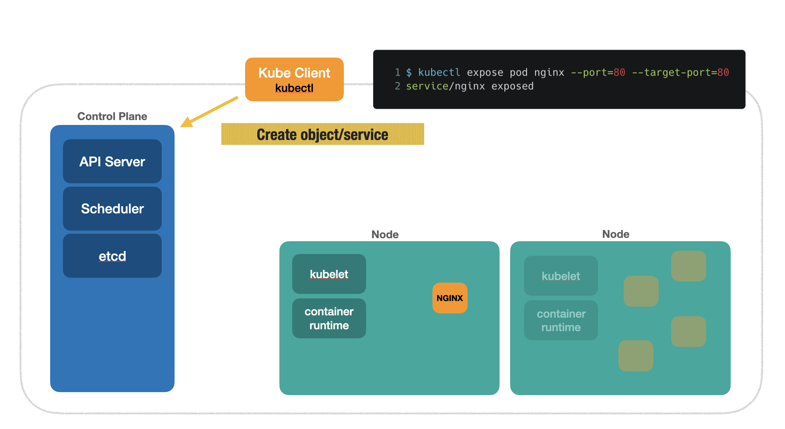Click kubelet in the first Node

(329, 274)
